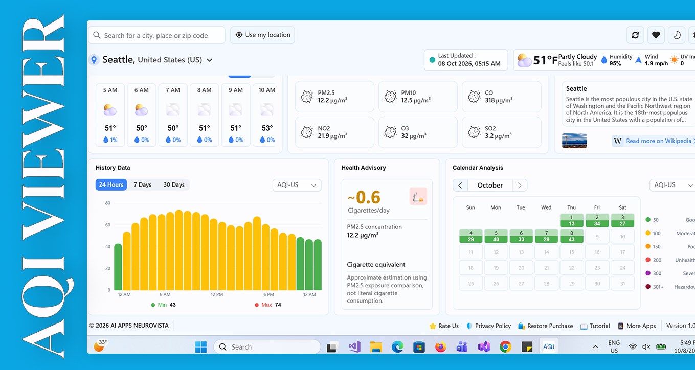Open the Privacy Policy link
The image size is (695, 370).
[x=488, y=326]
